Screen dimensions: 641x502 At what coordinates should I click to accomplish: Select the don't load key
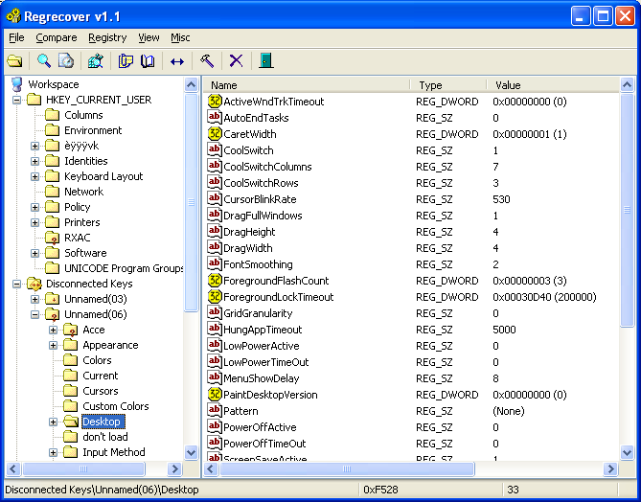tap(105, 437)
